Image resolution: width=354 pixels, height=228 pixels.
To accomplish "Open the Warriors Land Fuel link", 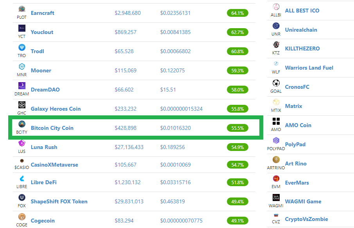I will (309, 68).
